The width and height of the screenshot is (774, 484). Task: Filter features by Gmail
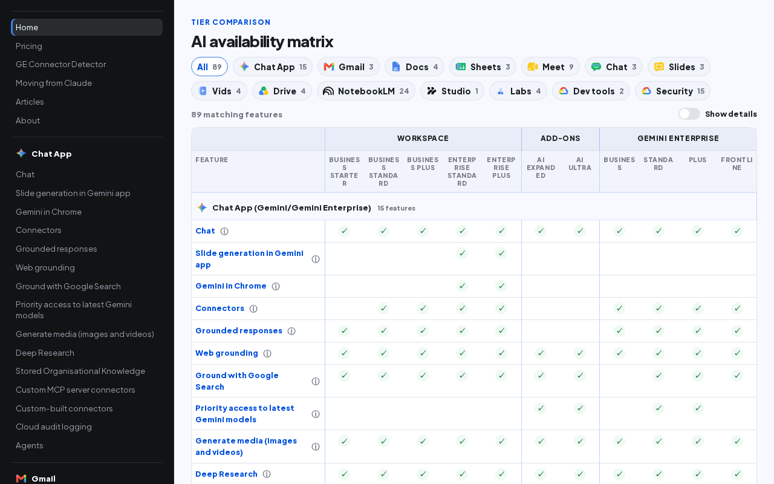pos(348,67)
